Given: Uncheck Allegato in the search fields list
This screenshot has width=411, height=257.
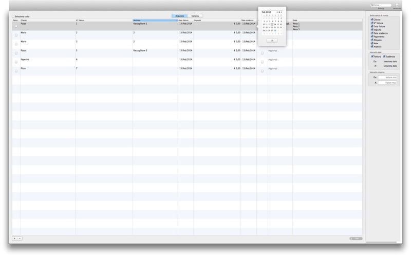Looking at the screenshot, I should coord(371,40).
